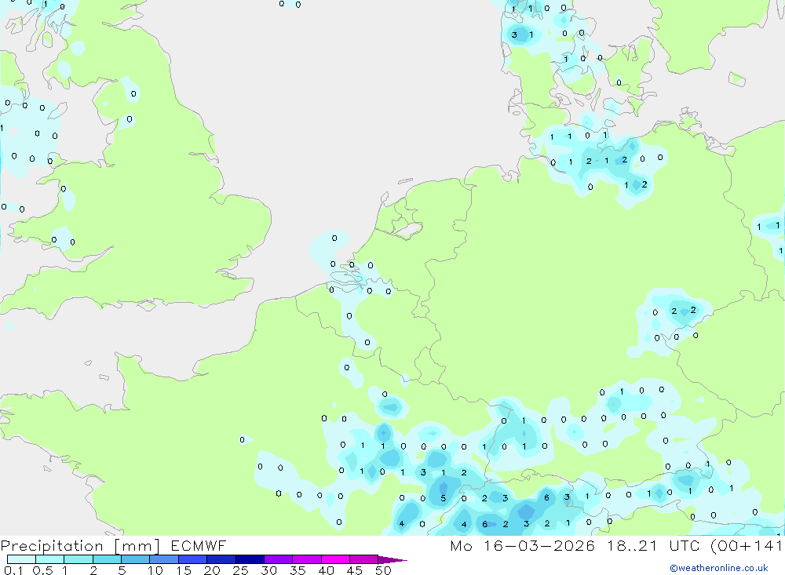Click the legend label '40'
The width and height of the screenshot is (785, 575).
tap(326, 570)
